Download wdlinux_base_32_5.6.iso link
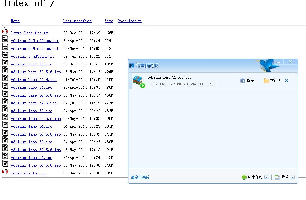The width and height of the screenshot is (306, 200). click(36, 72)
